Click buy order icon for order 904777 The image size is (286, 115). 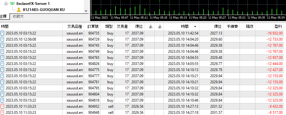point(2,76)
